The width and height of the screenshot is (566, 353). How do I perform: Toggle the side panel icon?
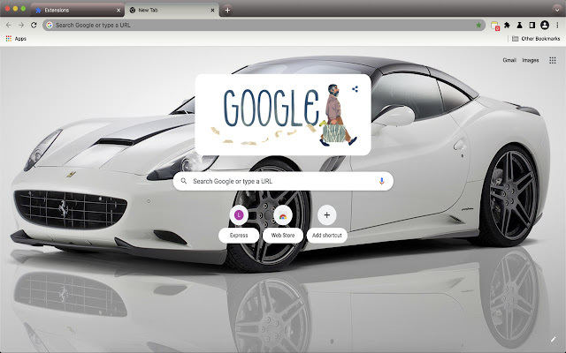(x=532, y=26)
